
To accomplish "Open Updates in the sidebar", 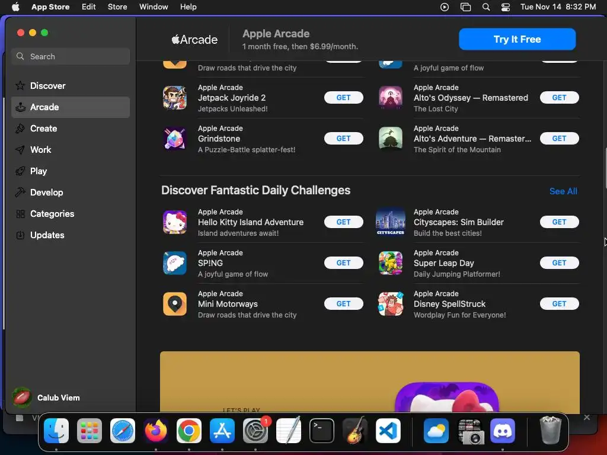I will [71, 235].
